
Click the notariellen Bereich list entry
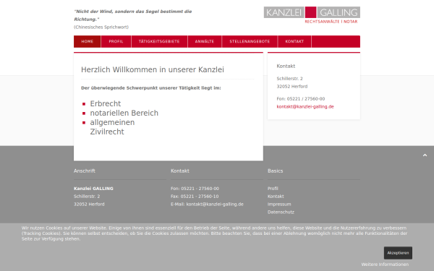click(x=124, y=113)
